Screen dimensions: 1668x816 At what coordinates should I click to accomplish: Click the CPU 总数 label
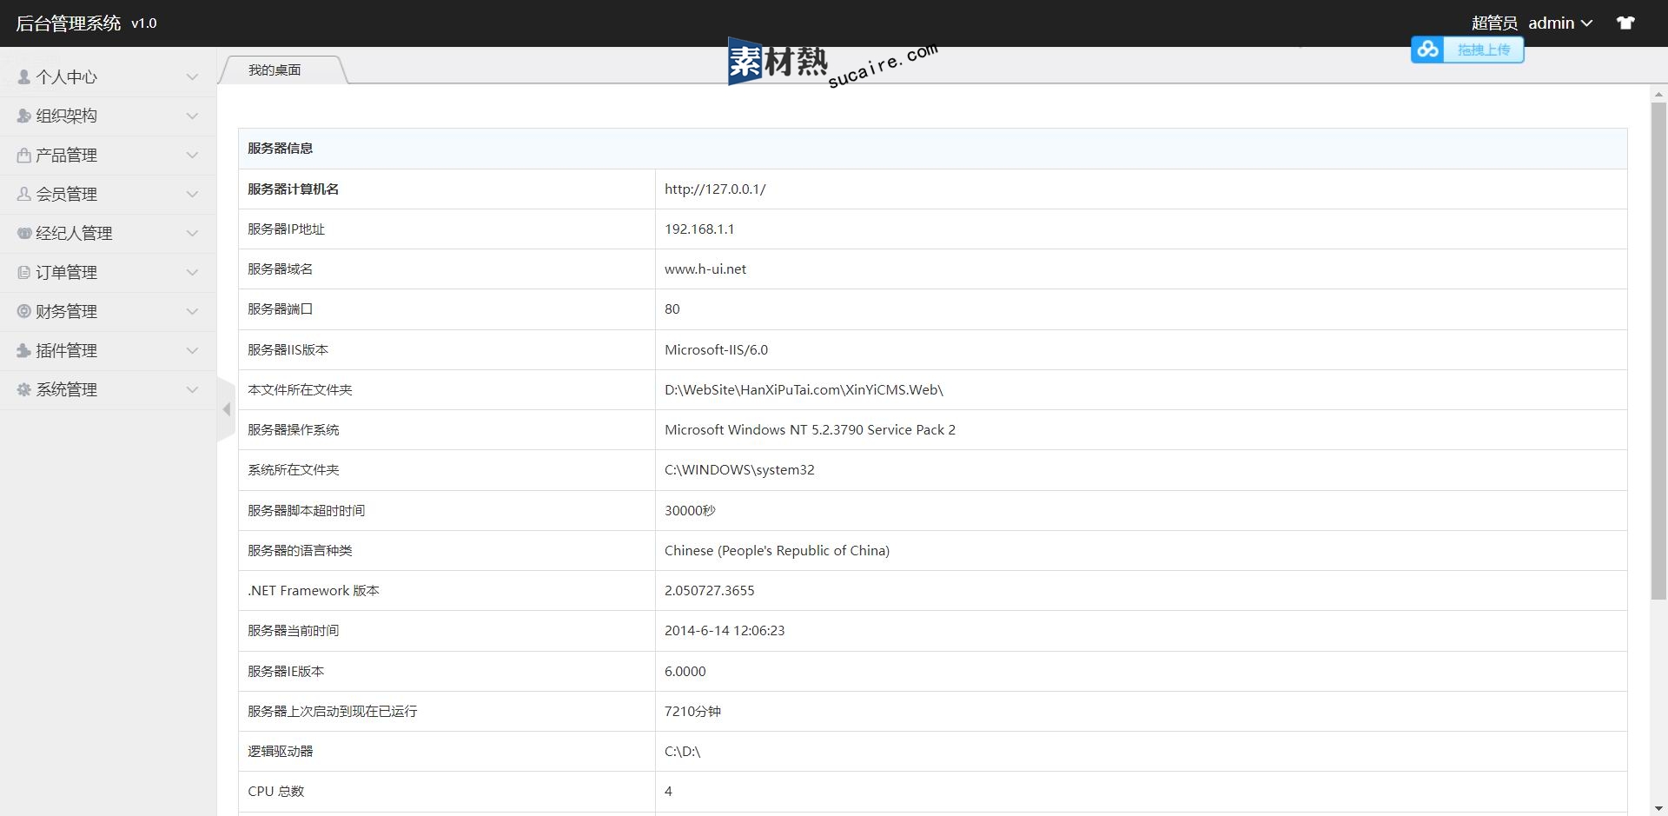pos(276,792)
